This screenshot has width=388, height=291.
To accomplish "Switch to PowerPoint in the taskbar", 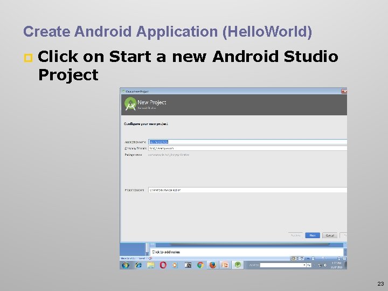I will (x=225, y=265).
